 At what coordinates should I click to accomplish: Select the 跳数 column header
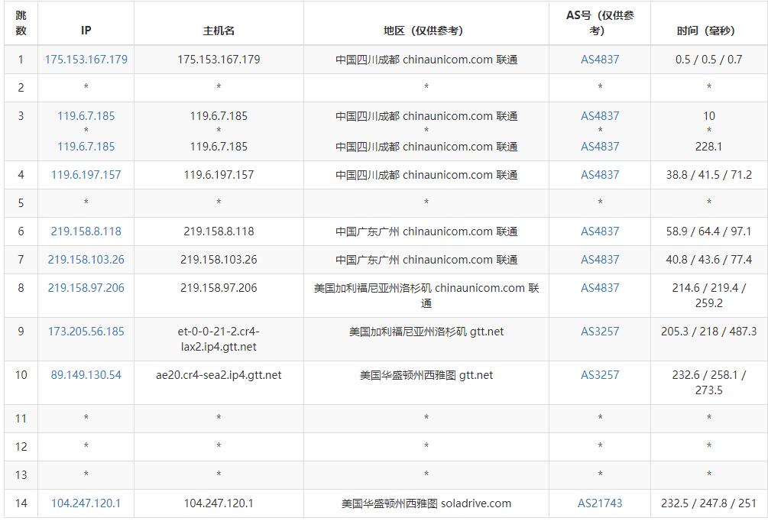pos(21,23)
